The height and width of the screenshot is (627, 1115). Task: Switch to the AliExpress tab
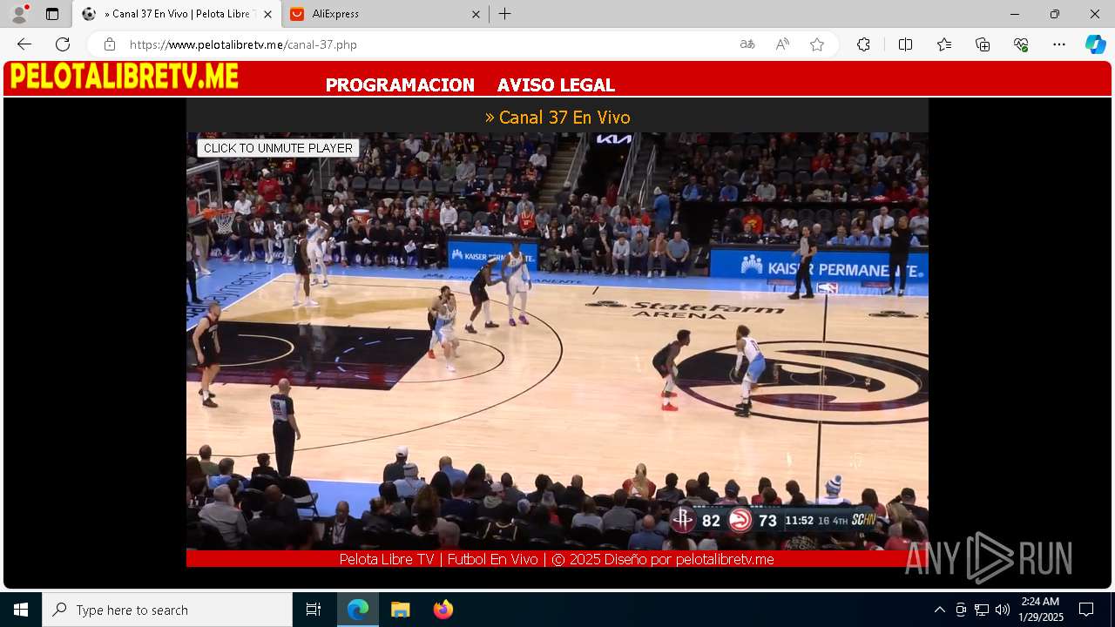(x=383, y=14)
